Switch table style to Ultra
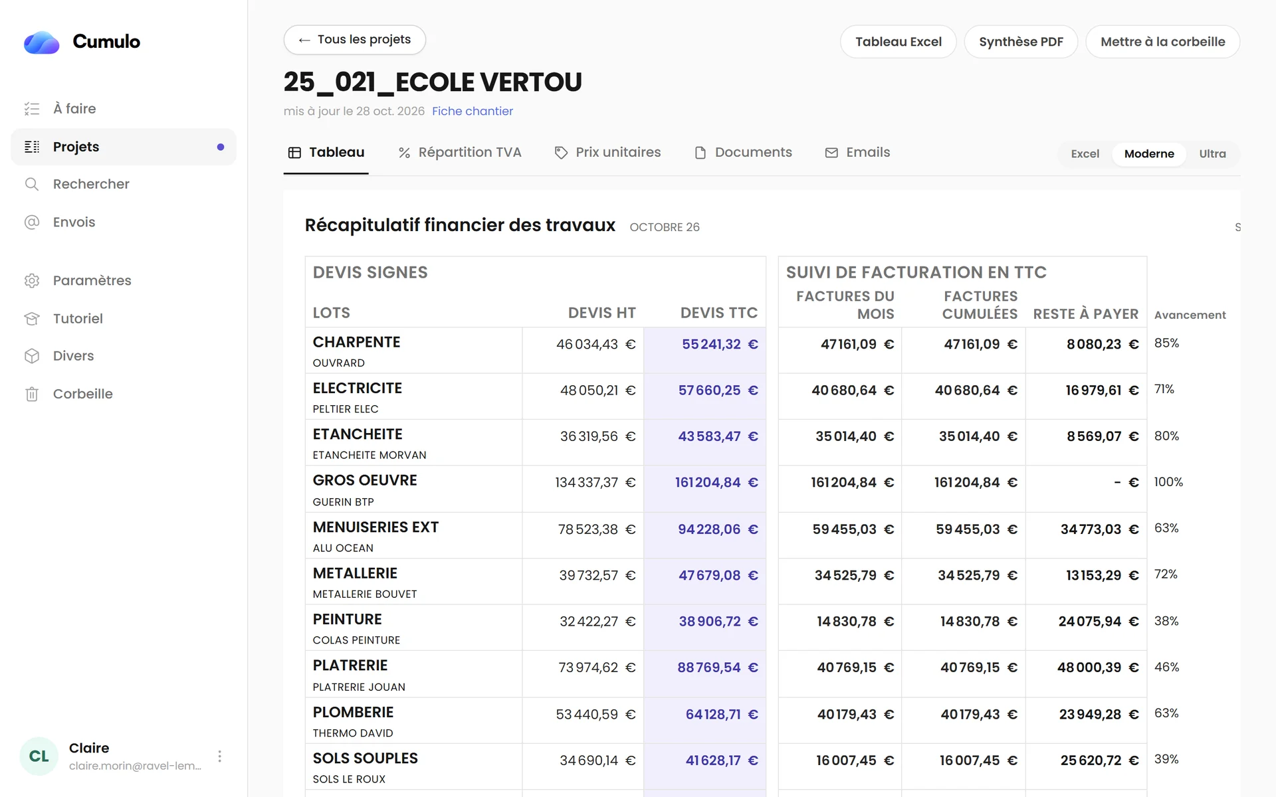This screenshot has width=1276, height=797. 1212,153
